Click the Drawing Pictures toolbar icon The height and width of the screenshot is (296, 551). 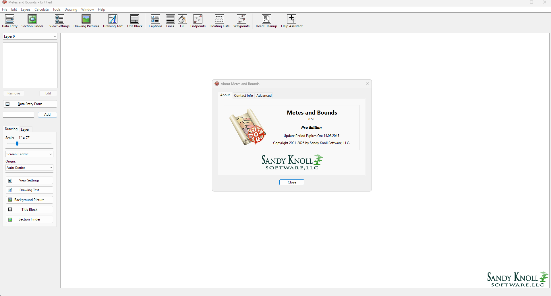(x=86, y=21)
